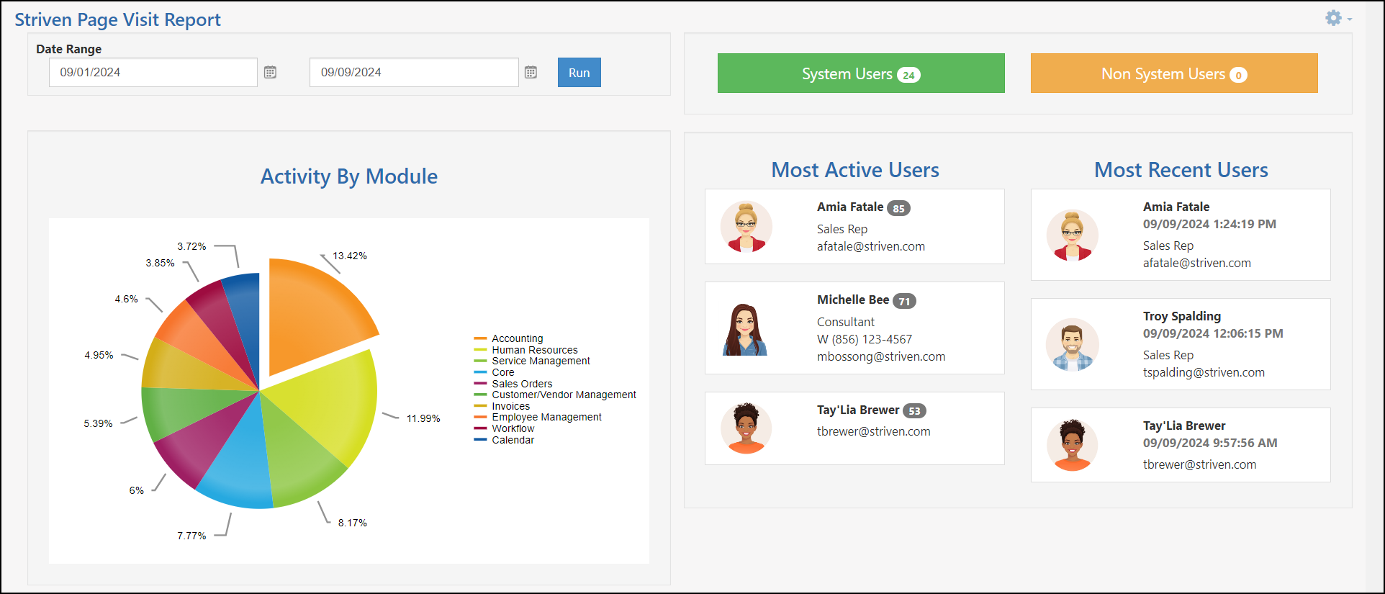The width and height of the screenshot is (1385, 594).
Task: Click the 5.39% chart label
Action: [98, 423]
